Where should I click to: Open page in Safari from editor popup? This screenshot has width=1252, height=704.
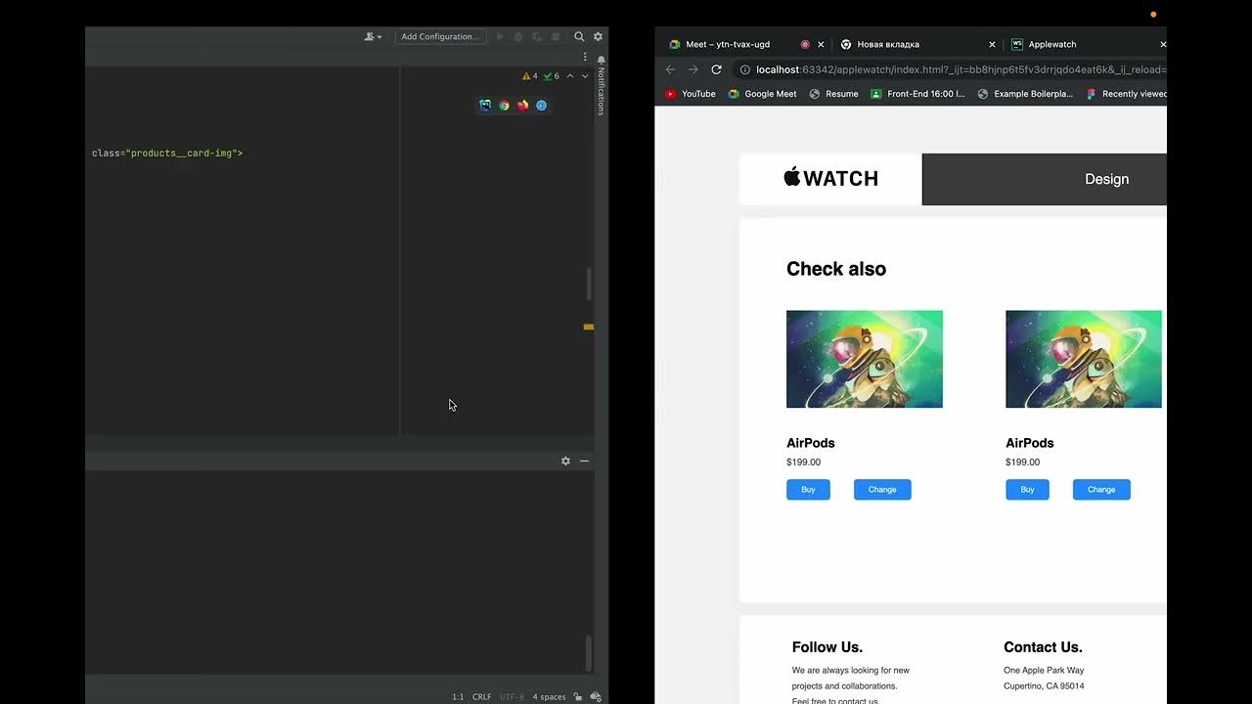[541, 105]
